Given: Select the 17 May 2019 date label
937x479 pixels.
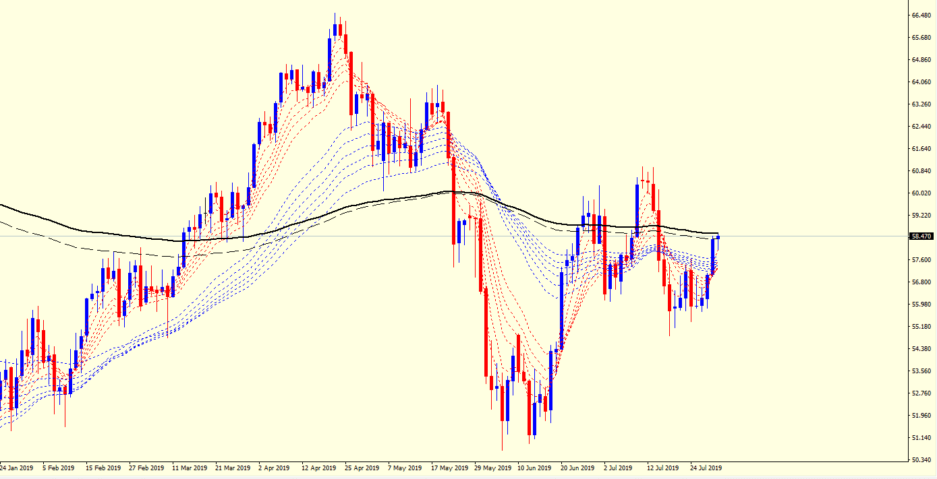Looking at the screenshot, I should pyautogui.click(x=449, y=468).
